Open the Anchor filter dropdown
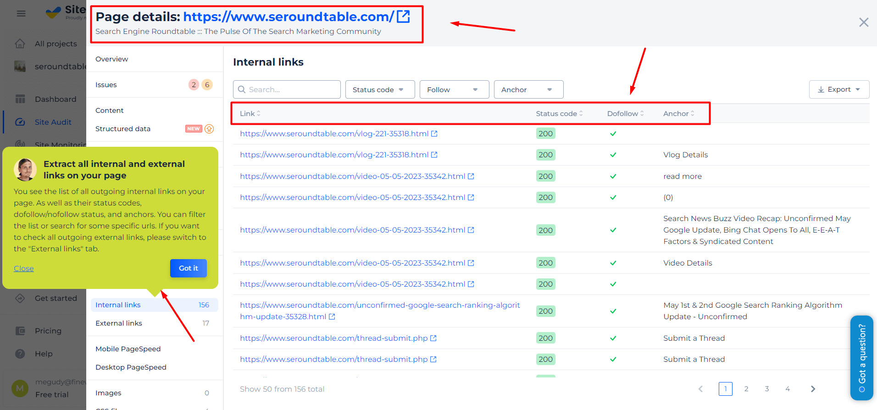Image resolution: width=877 pixels, height=410 pixels. click(529, 89)
